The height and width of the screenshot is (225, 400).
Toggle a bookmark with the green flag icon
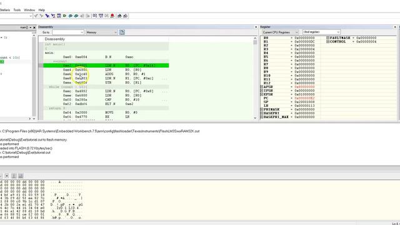point(64,16)
